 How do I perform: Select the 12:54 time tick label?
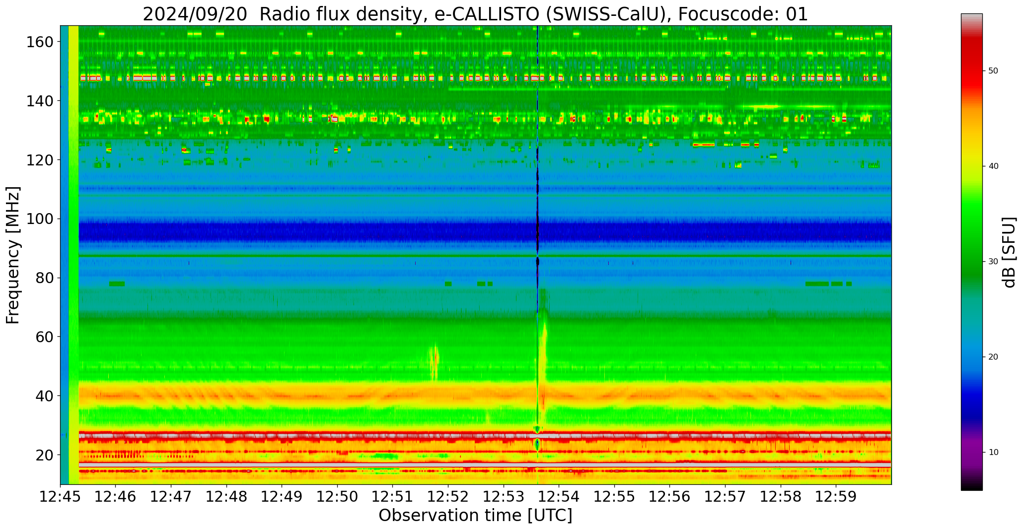[x=559, y=497]
